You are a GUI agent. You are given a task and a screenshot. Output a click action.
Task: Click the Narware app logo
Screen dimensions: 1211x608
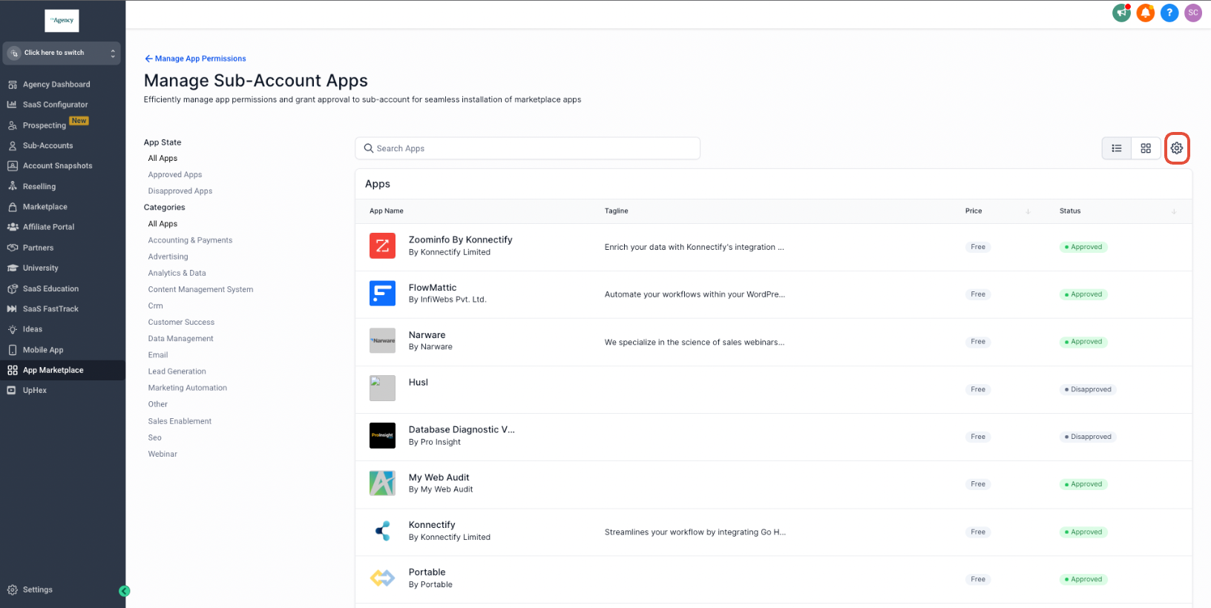(382, 340)
